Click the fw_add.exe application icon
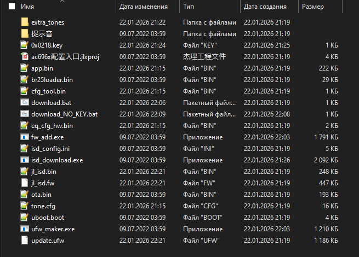 [24, 137]
